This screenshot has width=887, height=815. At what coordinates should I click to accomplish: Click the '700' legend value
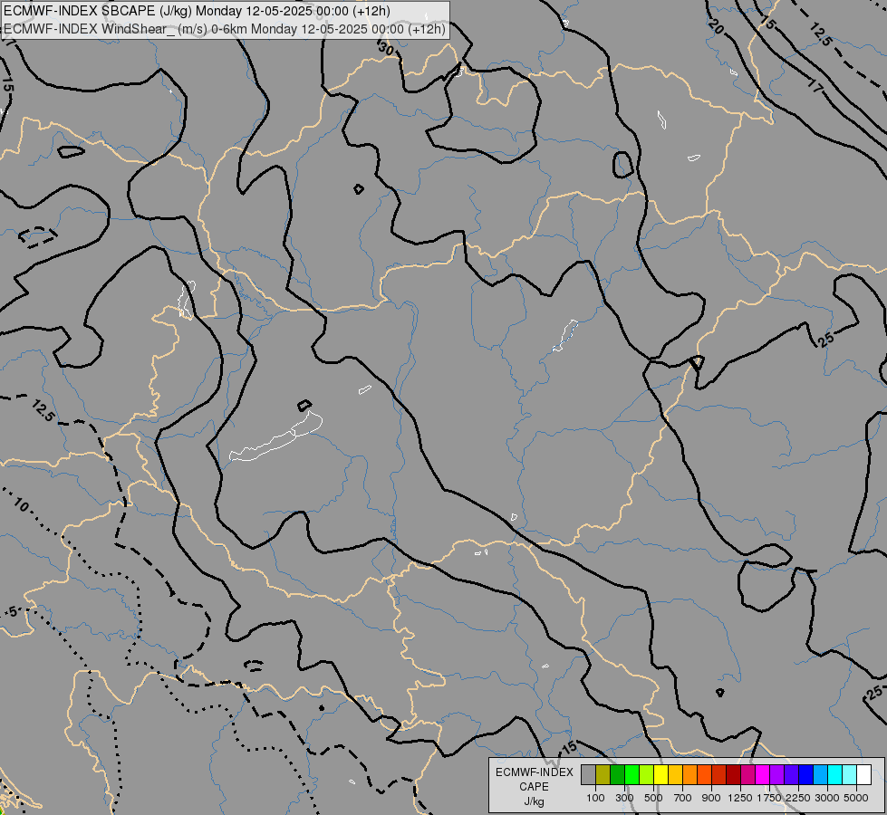[x=683, y=798]
